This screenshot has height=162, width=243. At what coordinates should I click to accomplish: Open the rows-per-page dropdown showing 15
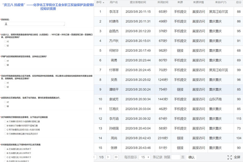pyautogui.click(x=145, y=157)
